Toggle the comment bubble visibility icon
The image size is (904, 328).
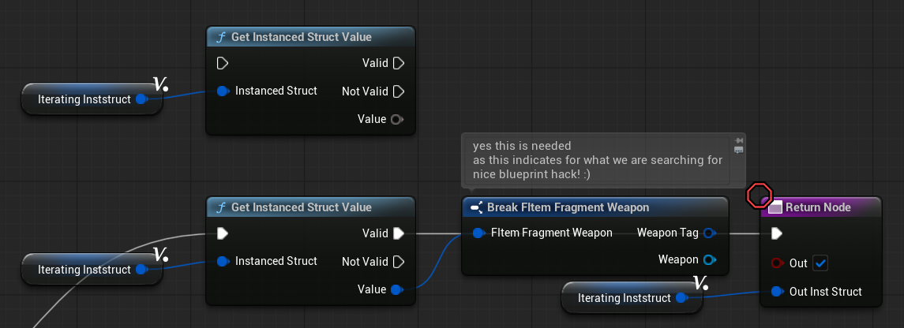pyautogui.click(x=739, y=150)
